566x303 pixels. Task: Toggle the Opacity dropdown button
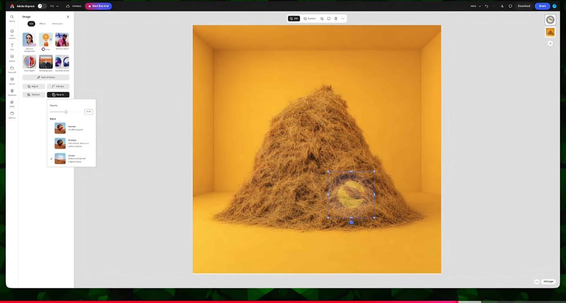pos(58,94)
